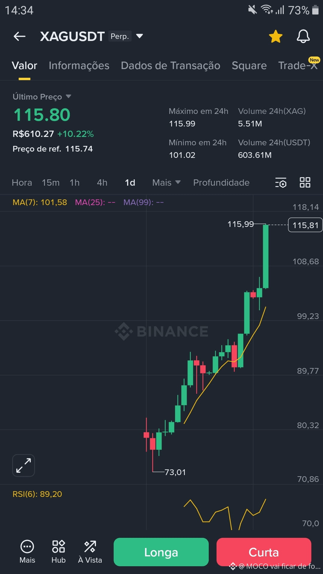Open the chart layout grid icon
This screenshot has width=323, height=574.
[305, 182]
